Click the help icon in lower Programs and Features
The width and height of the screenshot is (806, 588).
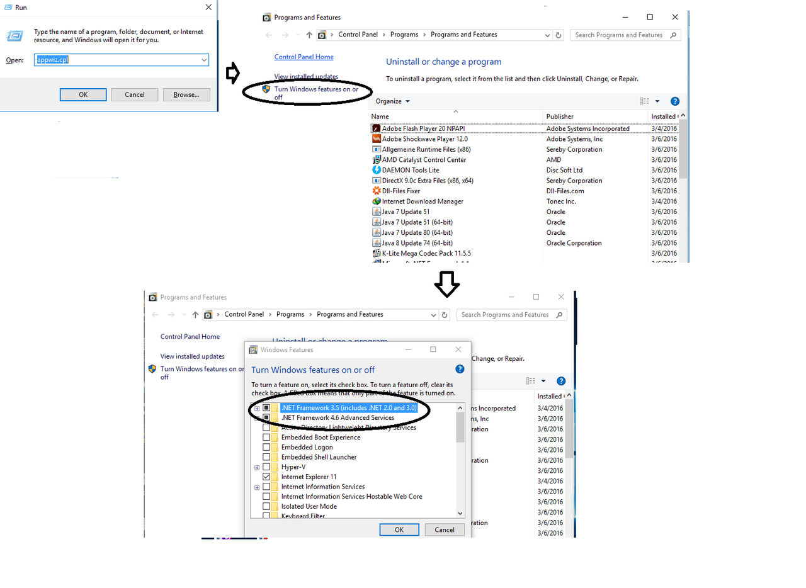[561, 381]
